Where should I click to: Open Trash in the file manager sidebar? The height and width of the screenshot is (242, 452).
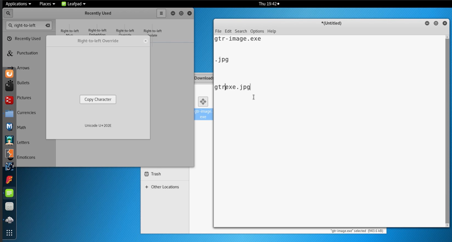coord(156,174)
